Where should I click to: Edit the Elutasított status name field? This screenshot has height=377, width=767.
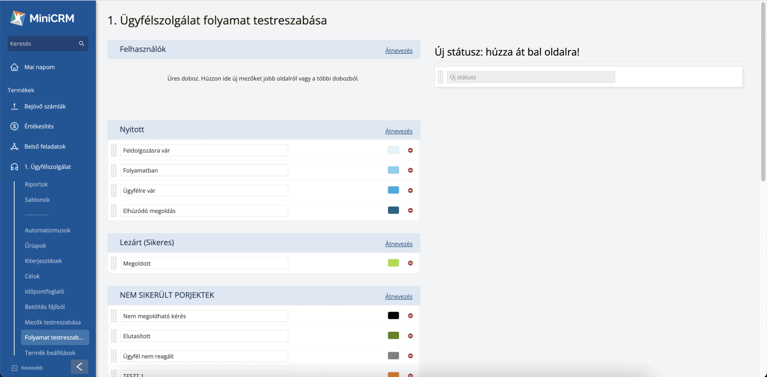[204, 336]
